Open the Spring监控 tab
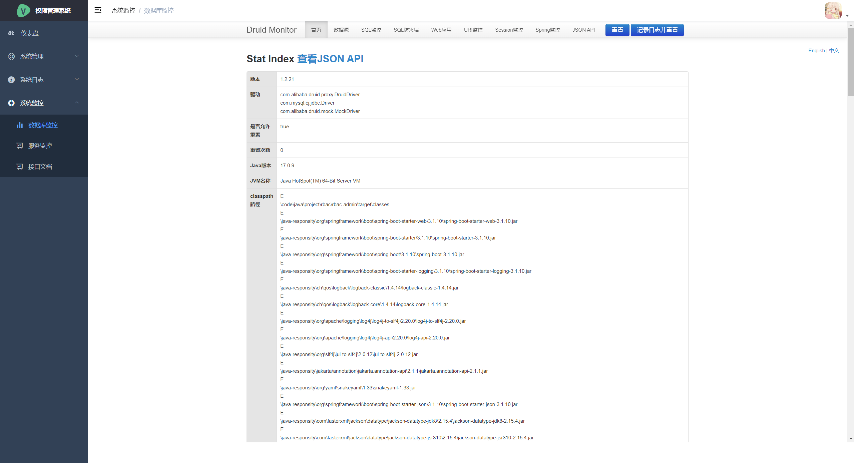854x463 pixels. 547,30
